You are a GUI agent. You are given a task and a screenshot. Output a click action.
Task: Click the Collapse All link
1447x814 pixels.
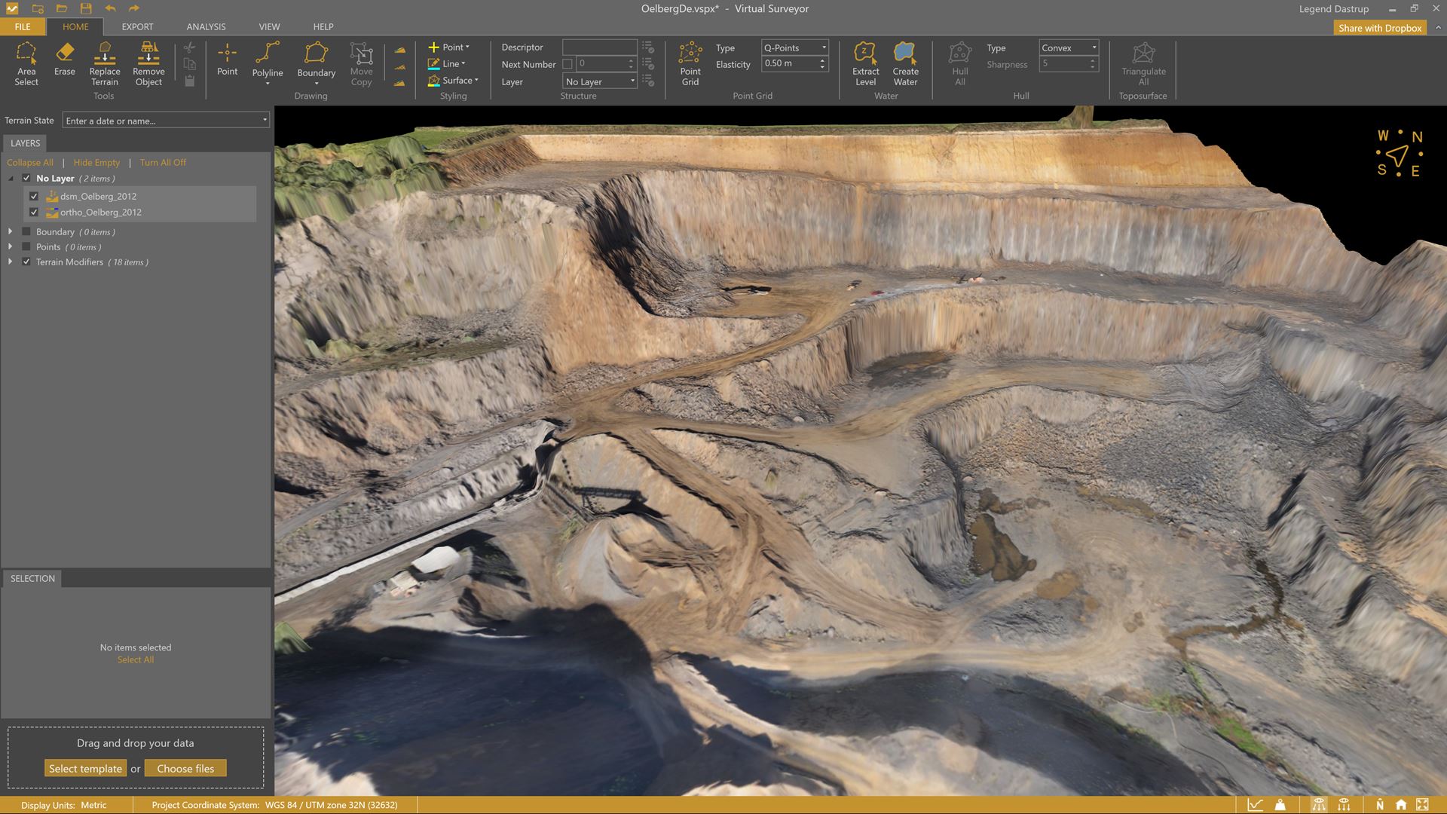30,163
